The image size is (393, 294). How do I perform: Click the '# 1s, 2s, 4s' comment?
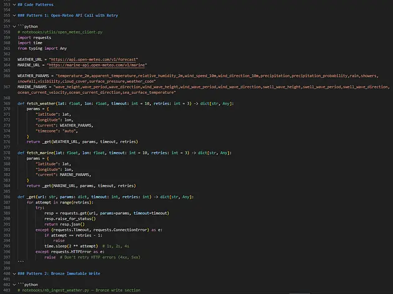(x=116, y=246)
